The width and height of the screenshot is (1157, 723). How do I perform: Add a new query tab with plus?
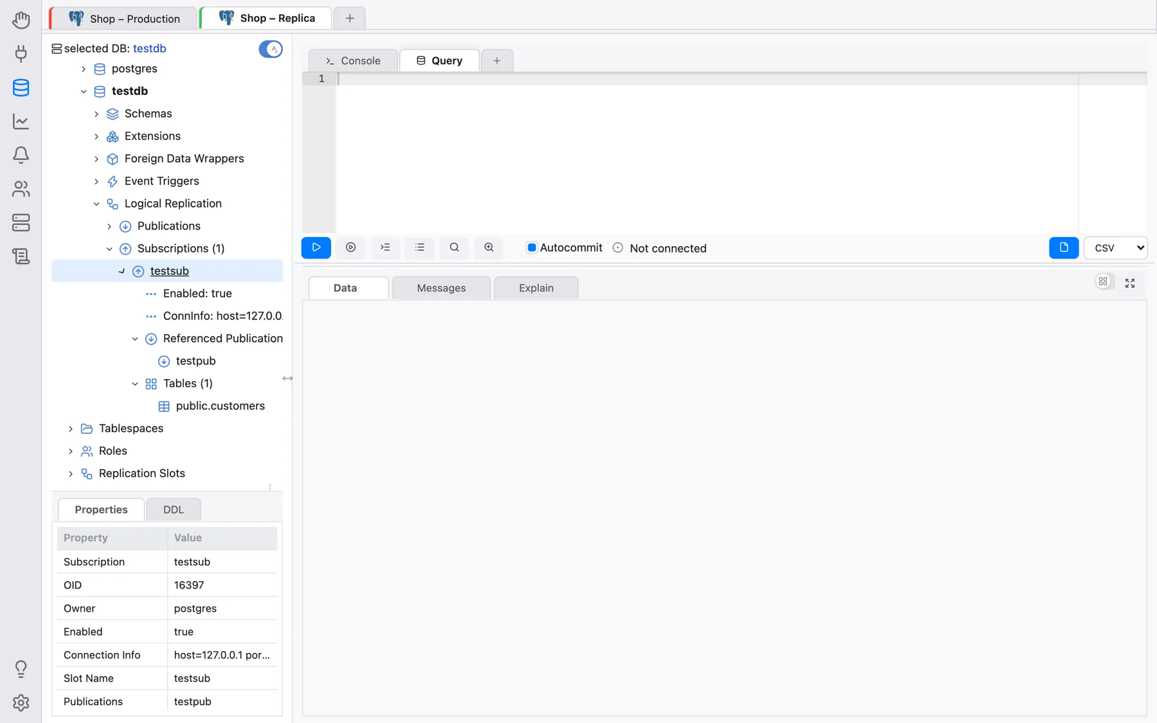(x=497, y=60)
